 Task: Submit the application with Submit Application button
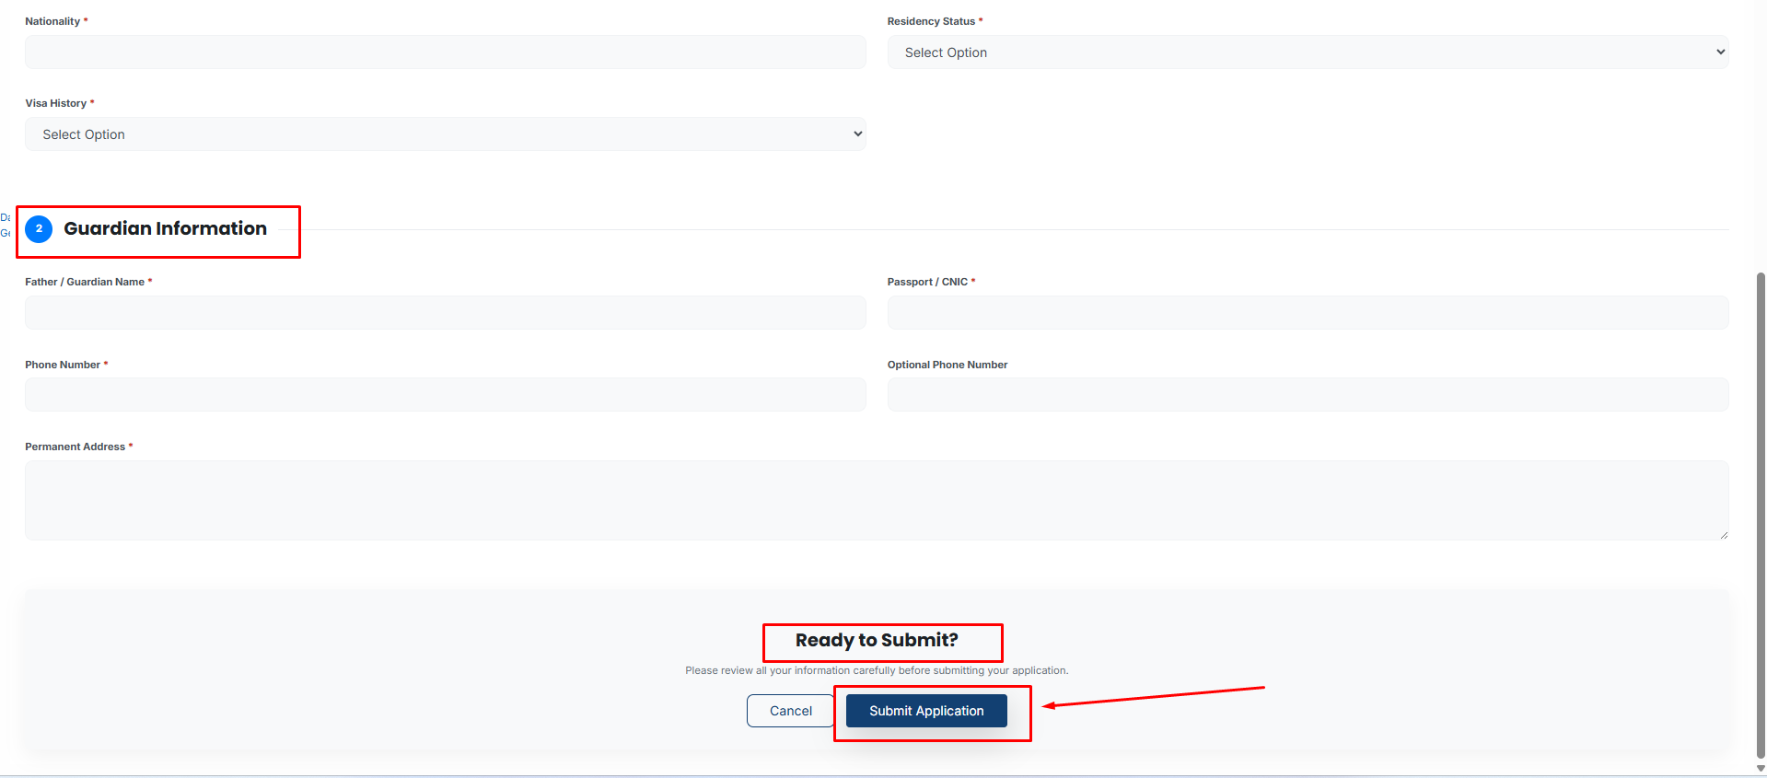[926, 711]
